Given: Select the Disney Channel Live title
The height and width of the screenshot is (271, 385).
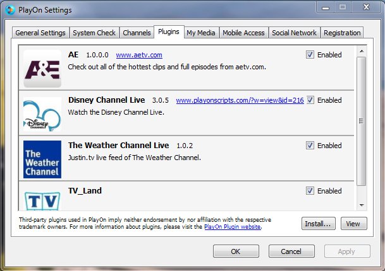Looking at the screenshot, I should tap(107, 100).
